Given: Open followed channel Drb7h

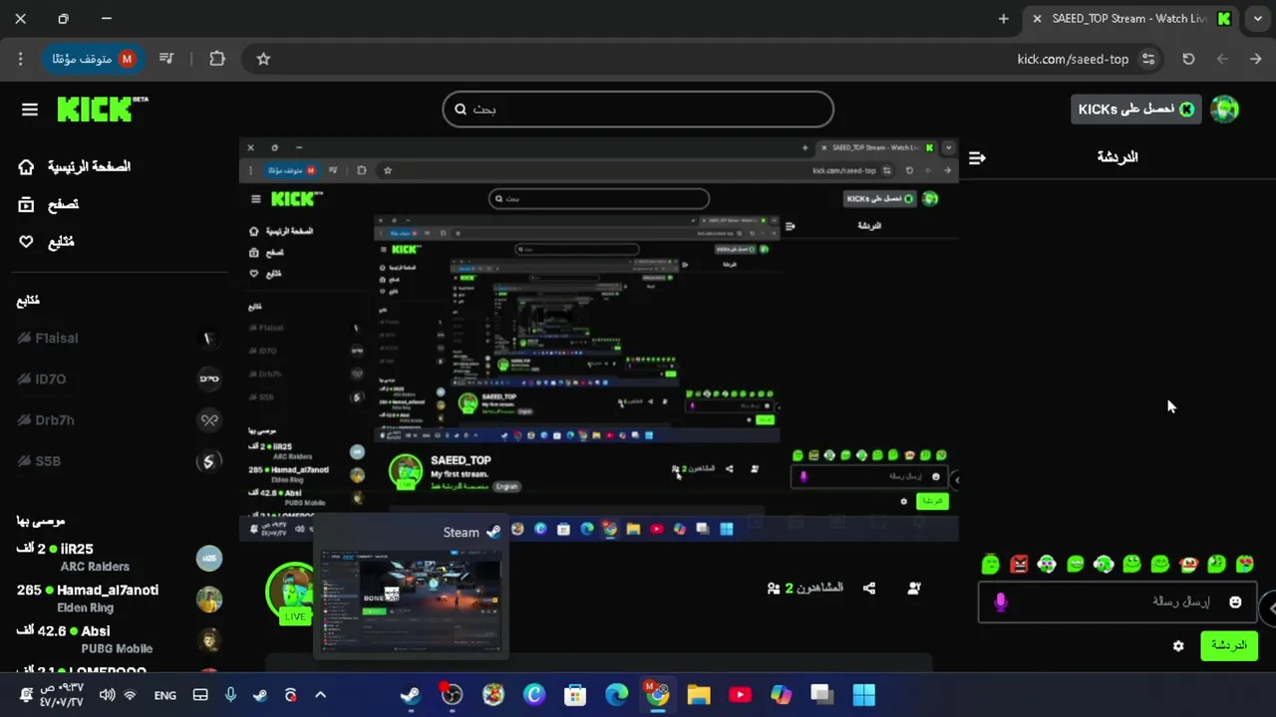Looking at the screenshot, I should 119,419.
